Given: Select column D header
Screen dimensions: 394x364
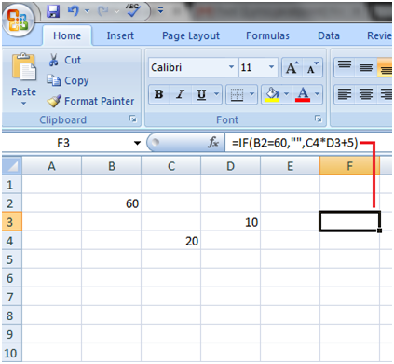Looking at the screenshot, I should [230, 166].
